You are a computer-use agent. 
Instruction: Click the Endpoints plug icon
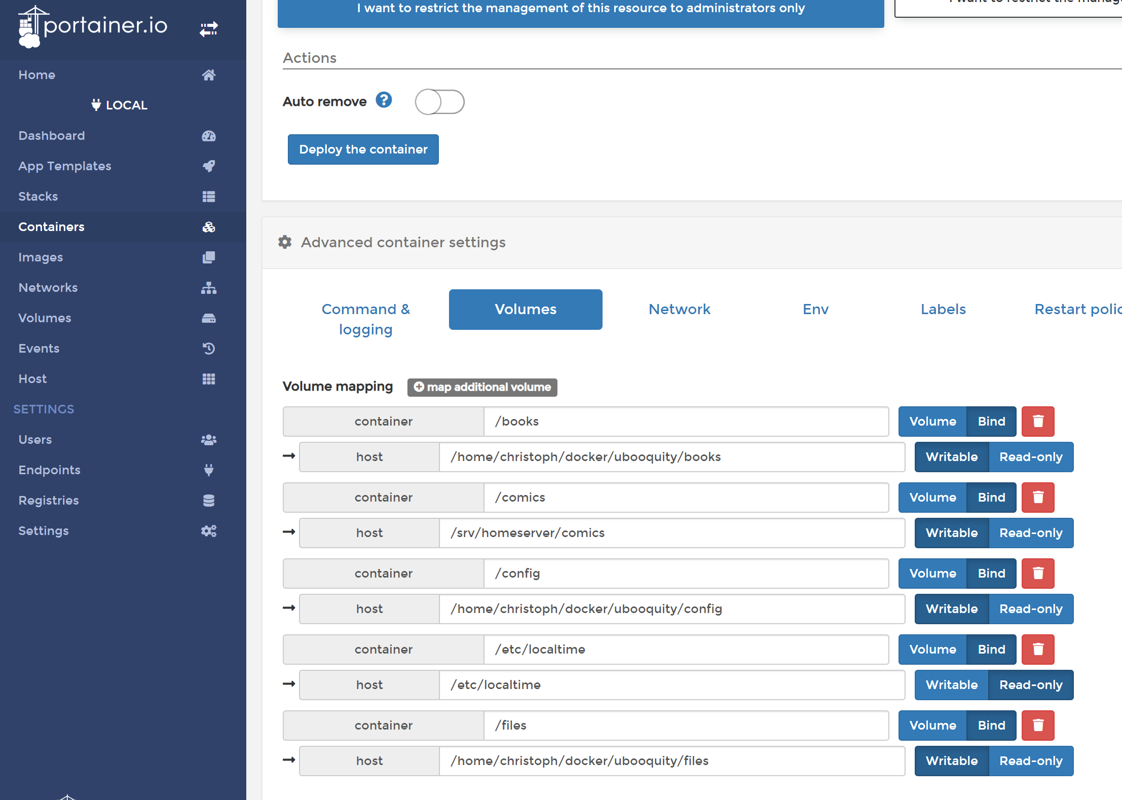[x=208, y=470]
